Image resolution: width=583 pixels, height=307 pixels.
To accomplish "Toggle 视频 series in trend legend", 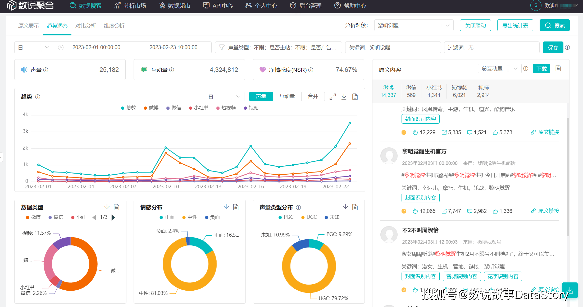I will click(x=251, y=108).
